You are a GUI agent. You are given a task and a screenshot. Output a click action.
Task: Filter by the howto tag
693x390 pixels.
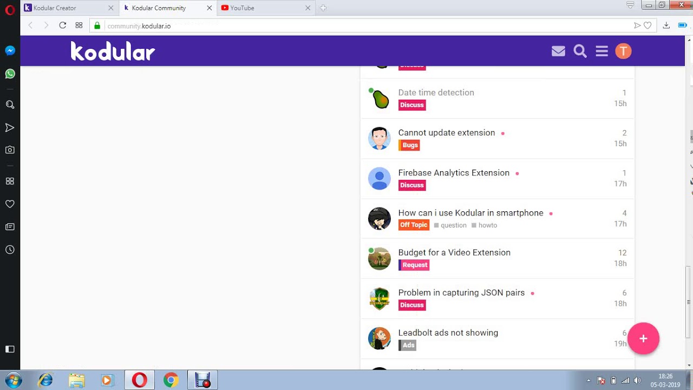(x=484, y=225)
